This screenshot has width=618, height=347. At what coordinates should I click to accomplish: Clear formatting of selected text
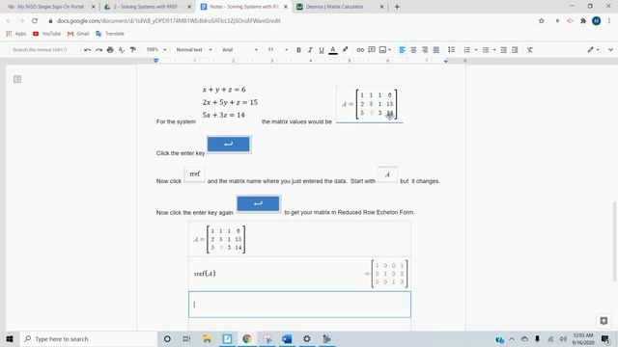(x=530, y=49)
